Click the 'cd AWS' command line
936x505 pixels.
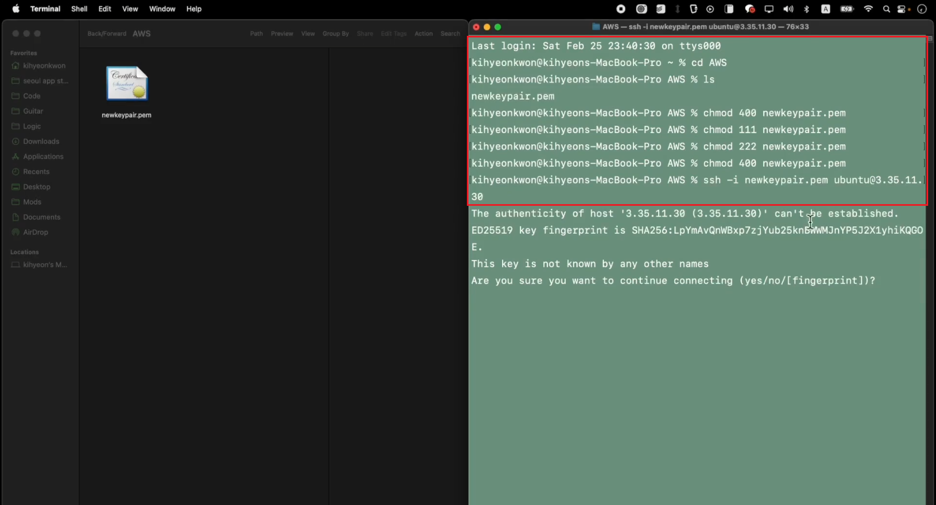click(x=599, y=63)
